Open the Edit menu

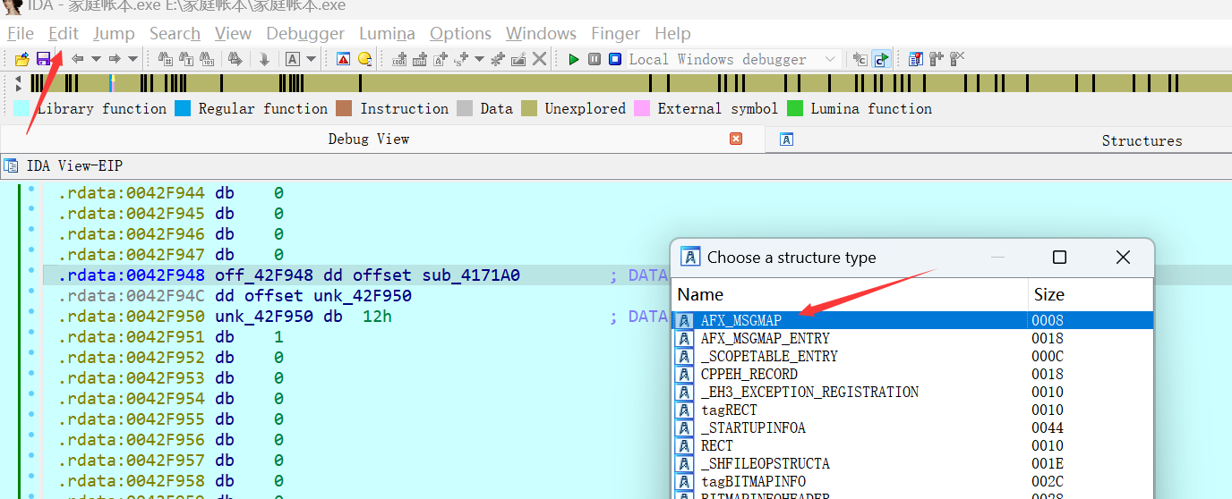tap(64, 33)
